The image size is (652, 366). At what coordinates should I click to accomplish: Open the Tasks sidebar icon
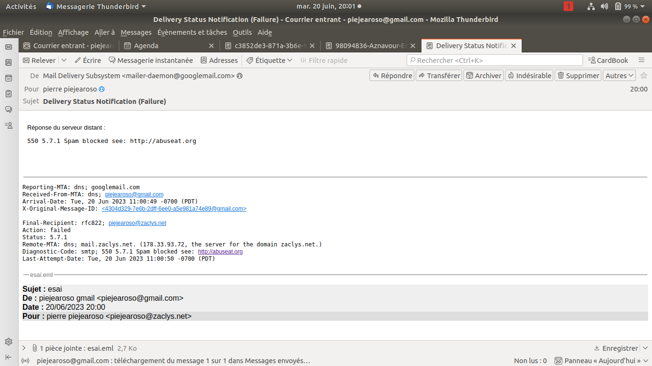tap(9, 94)
